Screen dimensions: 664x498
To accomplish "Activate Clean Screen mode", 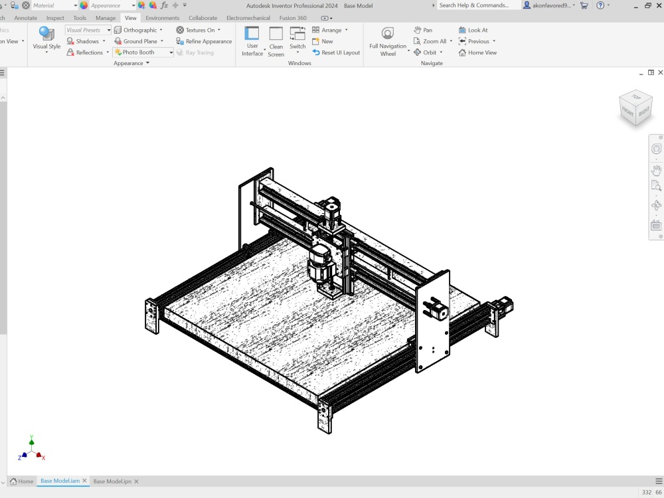I will coord(276,41).
